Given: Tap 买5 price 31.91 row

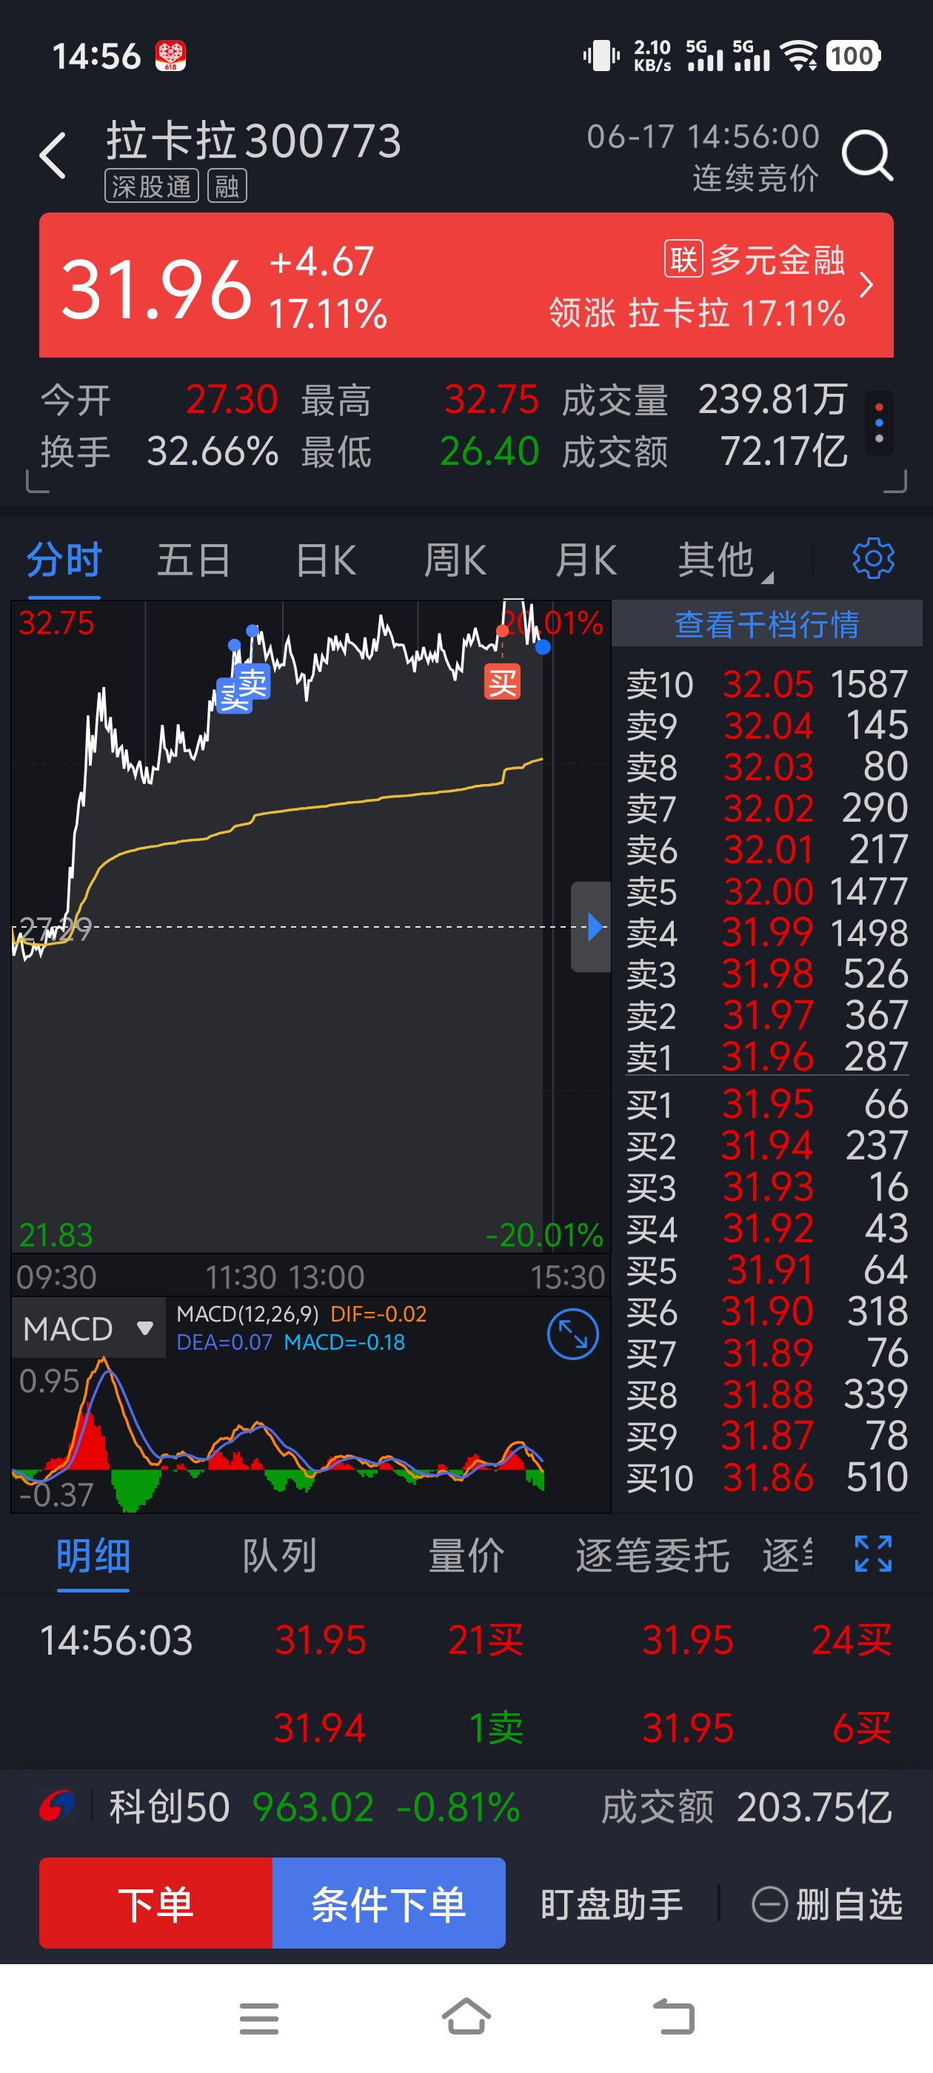Looking at the screenshot, I should pyautogui.click(x=767, y=1270).
